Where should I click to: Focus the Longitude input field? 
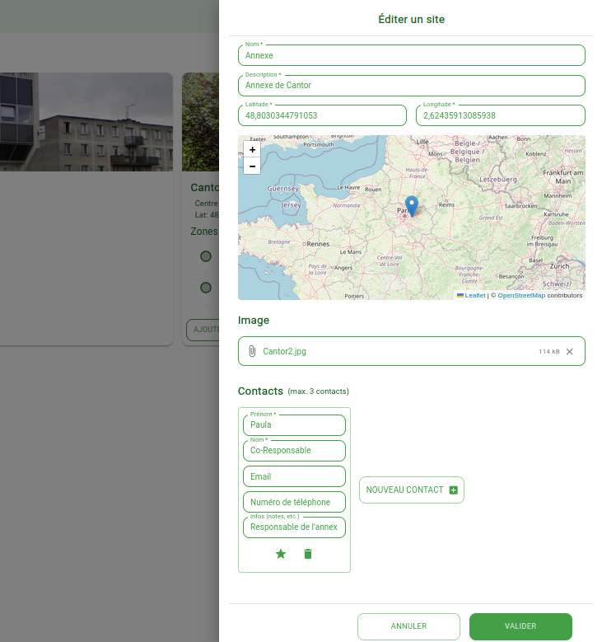[501, 115]
